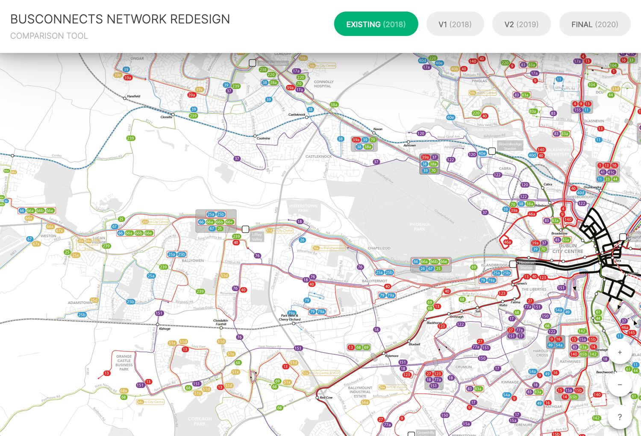Select the Bluebell Luas stop circle
This screenshot has width=641, height=436.
pos(408,341)
